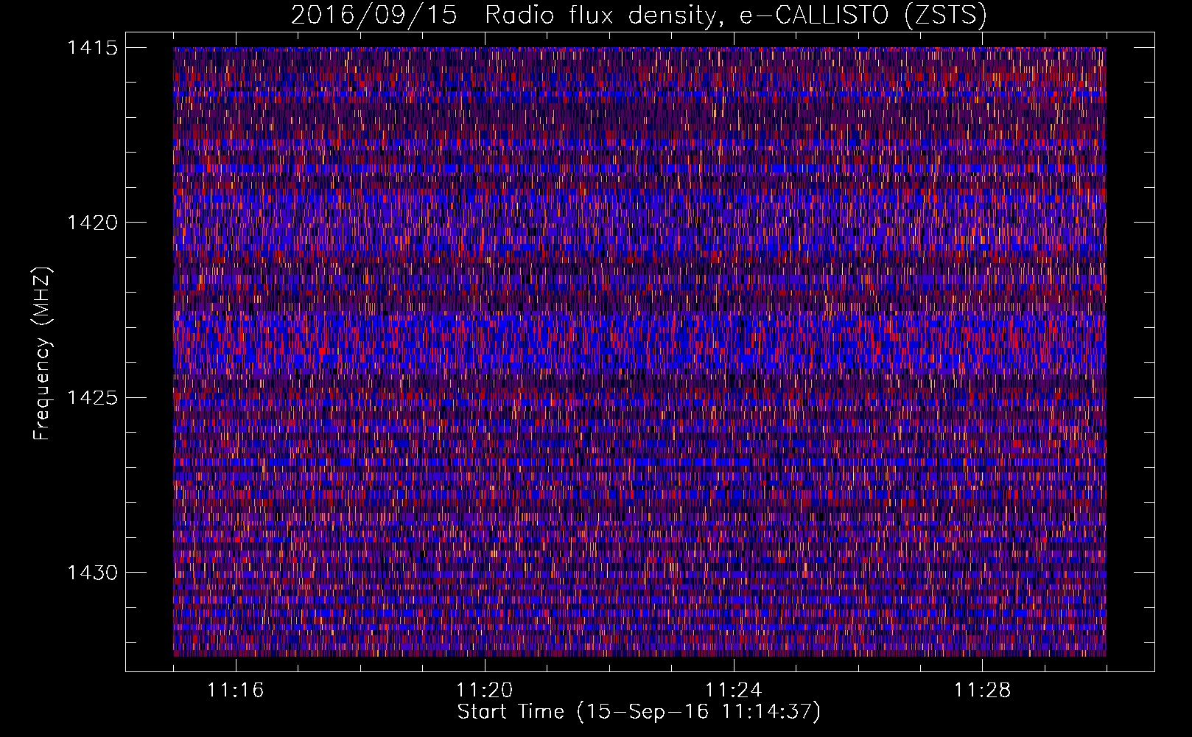Click the 11:24 time tick label

coord(734,690)
